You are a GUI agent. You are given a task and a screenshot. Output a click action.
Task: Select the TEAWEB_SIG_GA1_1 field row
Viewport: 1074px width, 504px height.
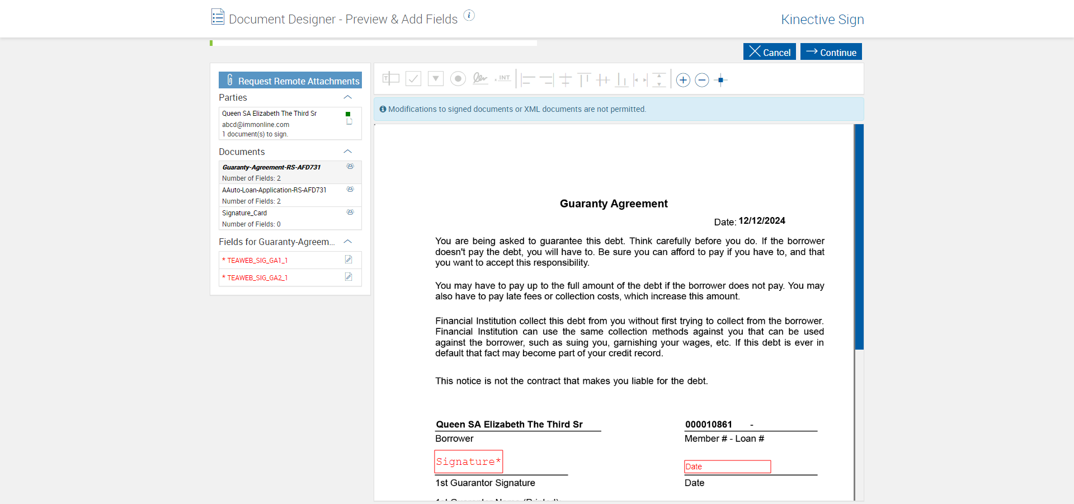click(290, 260)
